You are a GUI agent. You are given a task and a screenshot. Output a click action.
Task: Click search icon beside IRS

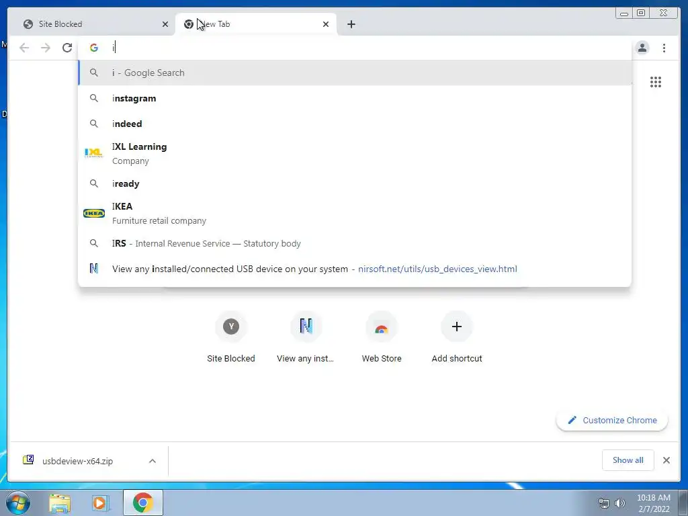click(94, 243)
